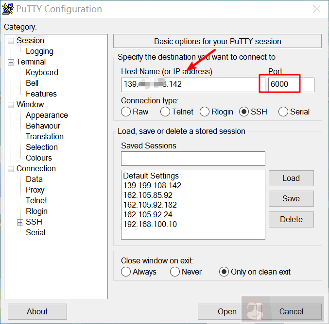This screenshot has width=329, height=324.
Task: Open the Appearance settings category
Action: (x=47, y=115)
